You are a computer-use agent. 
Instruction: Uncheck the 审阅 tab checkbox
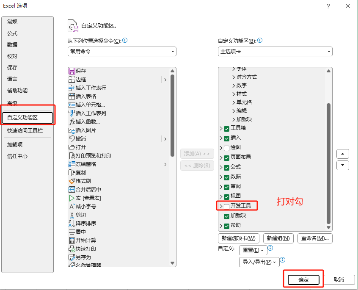coord(226,186)
